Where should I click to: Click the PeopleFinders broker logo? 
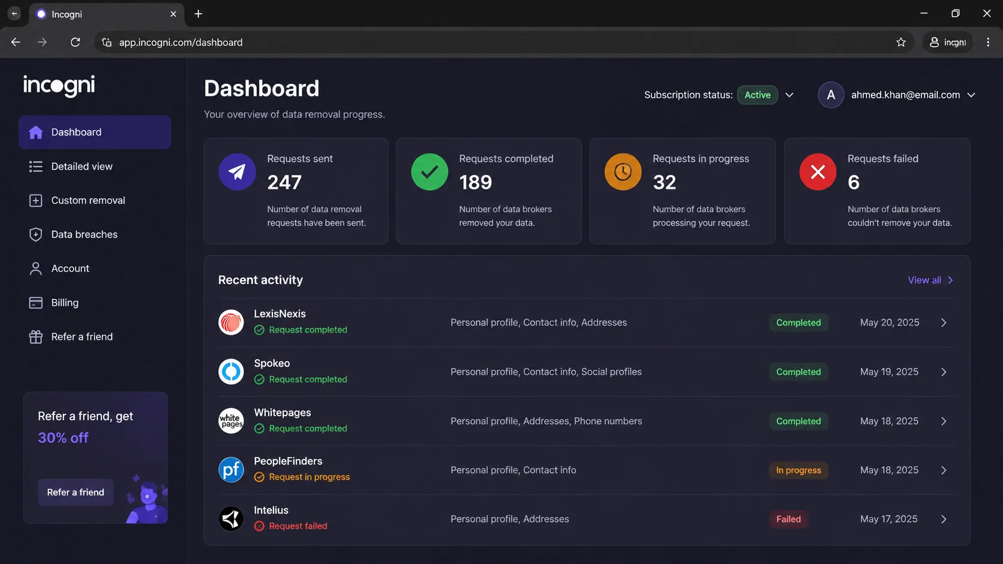click(x=231, y=470)
